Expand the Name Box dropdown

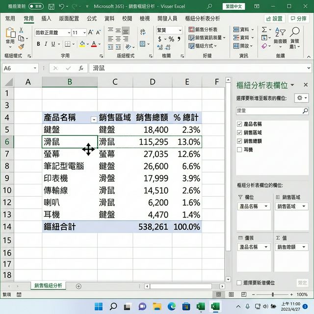click(x=35, y=68)
